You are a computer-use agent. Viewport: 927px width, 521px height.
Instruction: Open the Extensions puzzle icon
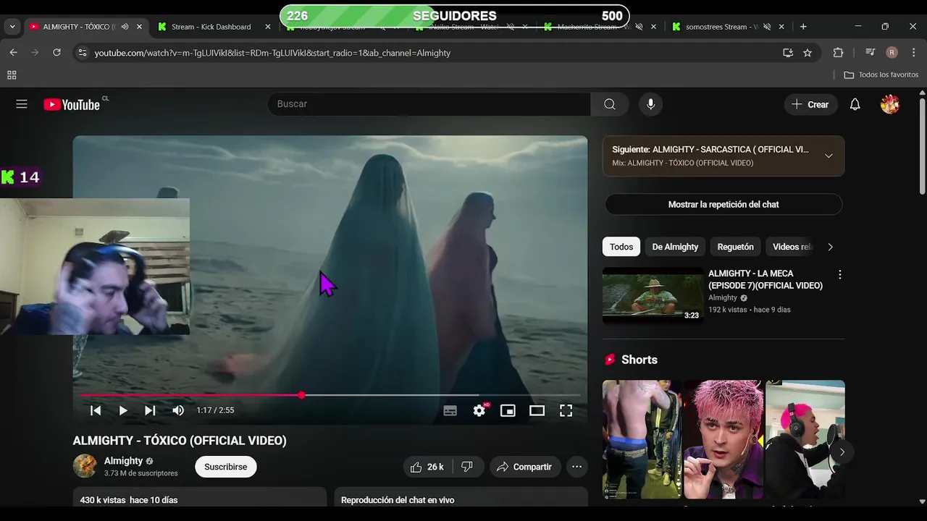point(838,53)
